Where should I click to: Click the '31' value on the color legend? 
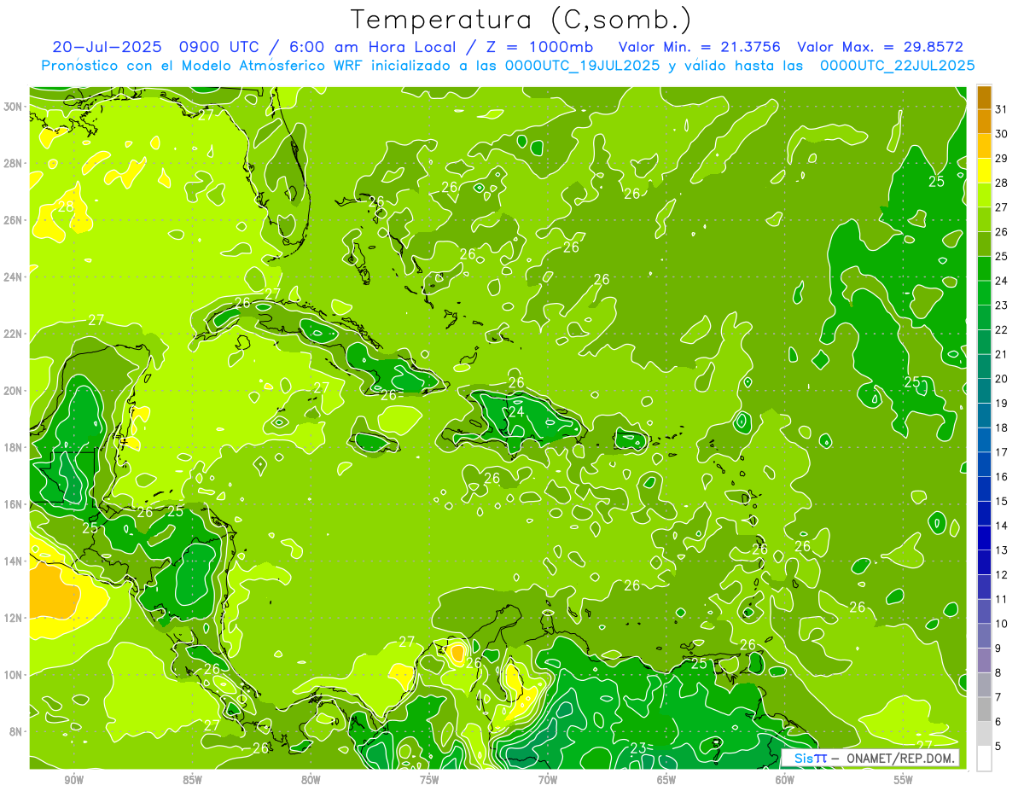coord(1001,109)
